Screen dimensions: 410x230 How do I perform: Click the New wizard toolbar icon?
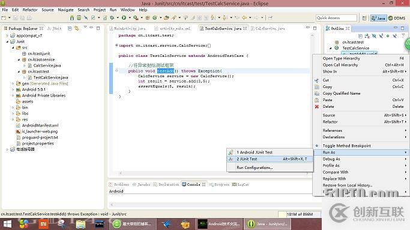4,18
